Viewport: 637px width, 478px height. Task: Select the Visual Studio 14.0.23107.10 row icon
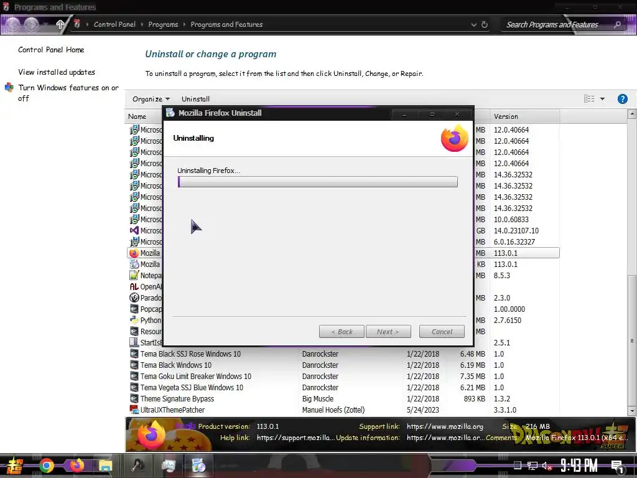tap(134, 230)
